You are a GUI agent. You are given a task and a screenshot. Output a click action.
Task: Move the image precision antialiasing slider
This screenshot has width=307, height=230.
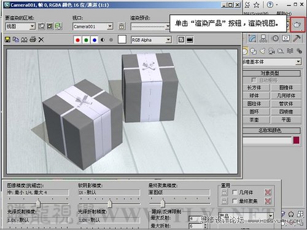coord(38,204)
